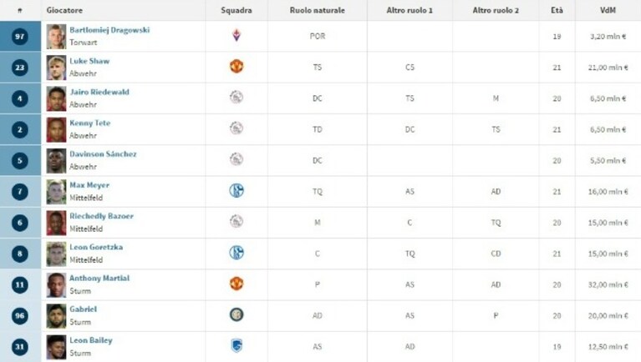This screenshot has width=641, height=362.
Task: Open the Genk crest beside Leon Bailey
Action: tap(237, 345)
